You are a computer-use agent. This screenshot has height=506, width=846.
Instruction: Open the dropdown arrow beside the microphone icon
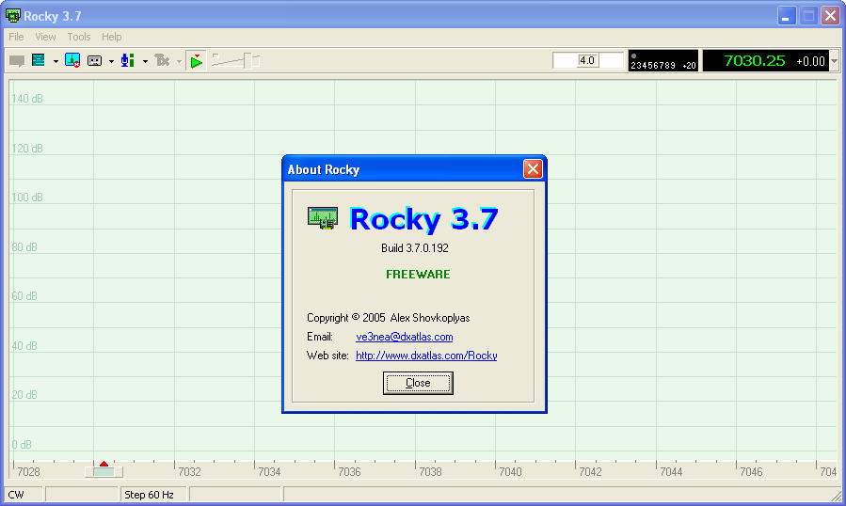point(145,61)
